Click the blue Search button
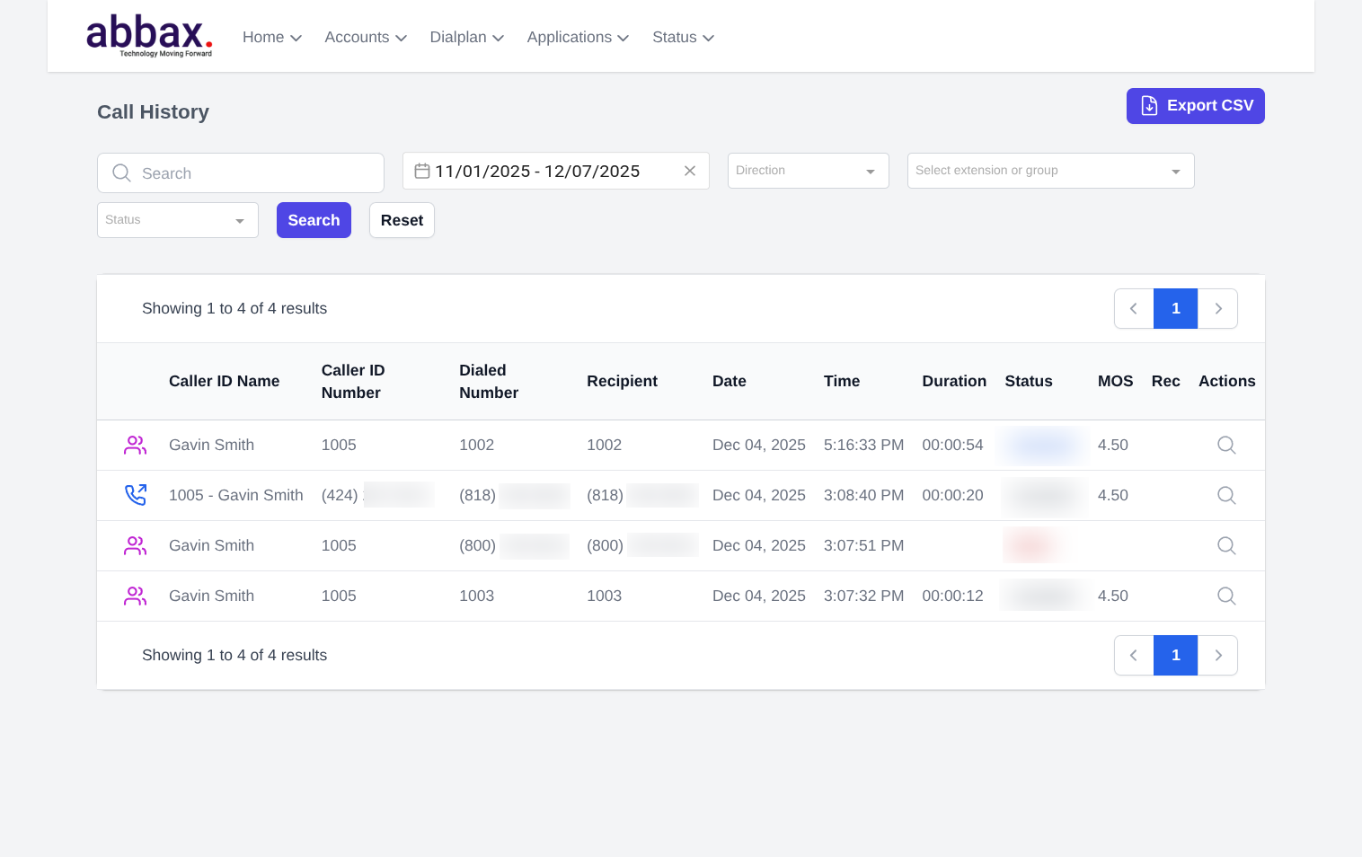This screenshot has height=857, width=1362. (x=314, y=220)
